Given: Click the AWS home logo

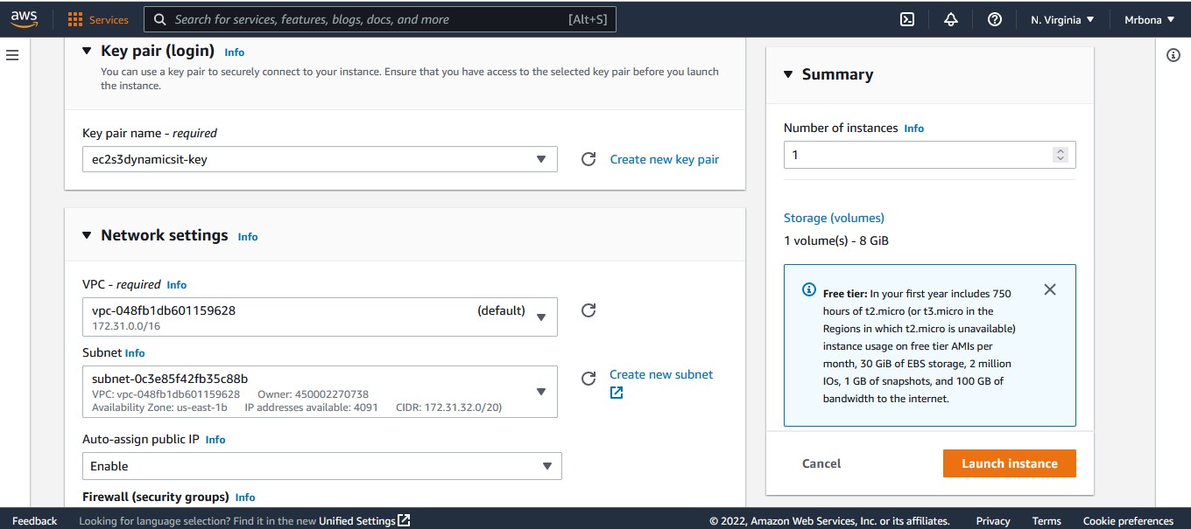Looking at the screenshot, I should (x=24, y=18).
